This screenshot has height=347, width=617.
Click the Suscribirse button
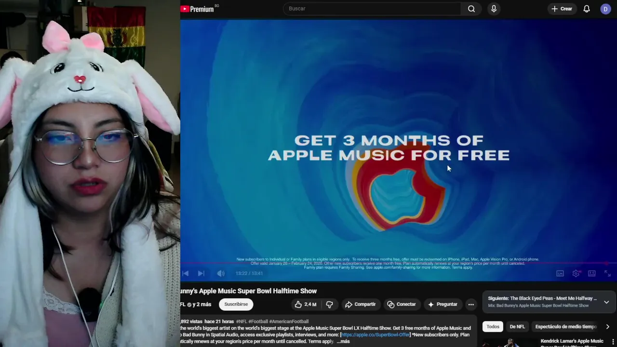click(x=236, y=304)
